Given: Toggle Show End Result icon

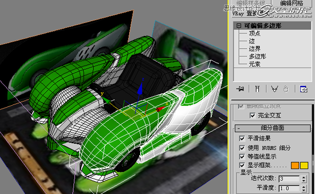Looking at the screenshot, I should 257,89.
